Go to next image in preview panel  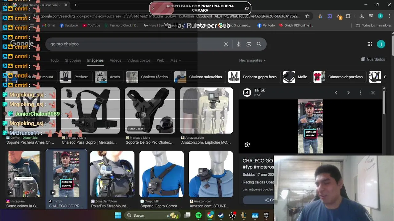click(348, 93)
